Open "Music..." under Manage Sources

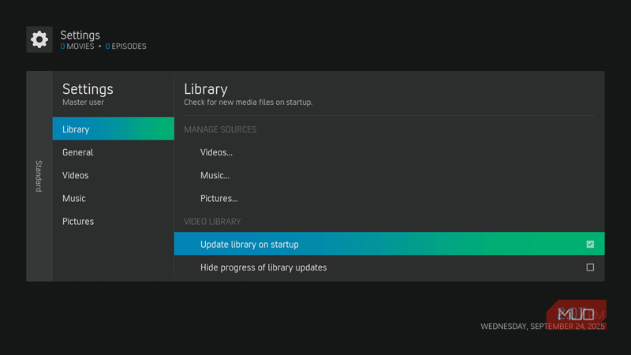click(215, 175)
